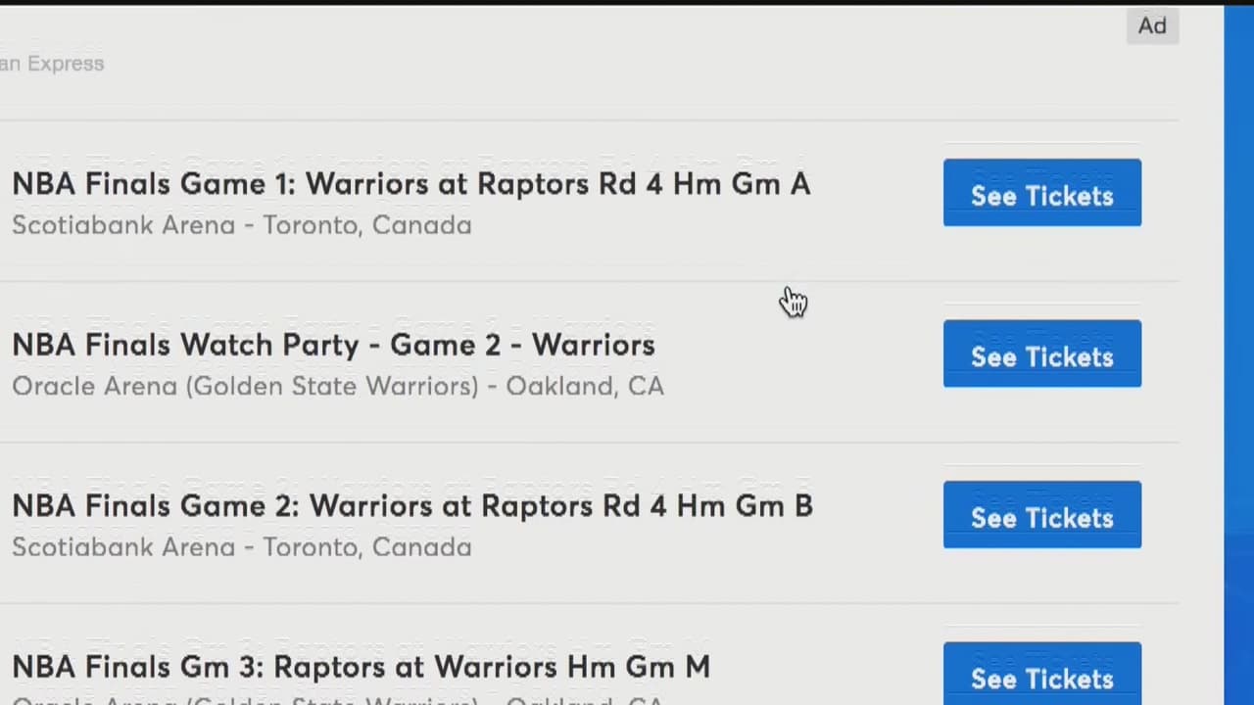Click Scotiabank Arena venue under Game 1 listing
The width and height of the screenshot is (1254, 705).
click(x=123, y=225)
